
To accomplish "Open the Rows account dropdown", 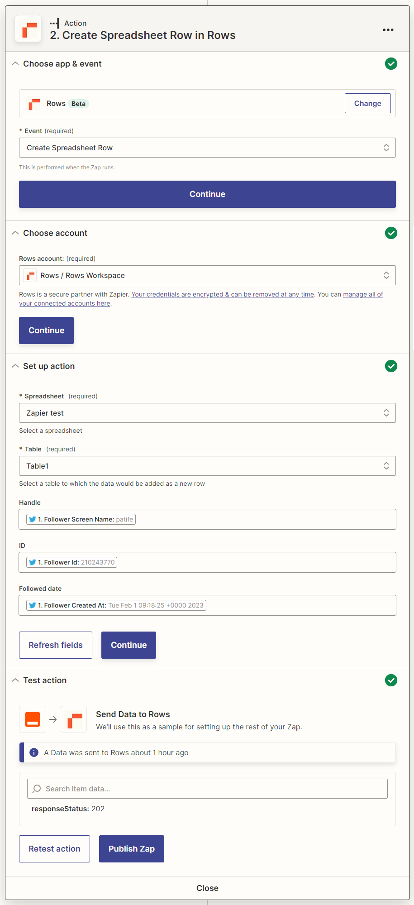I will 207,275.
